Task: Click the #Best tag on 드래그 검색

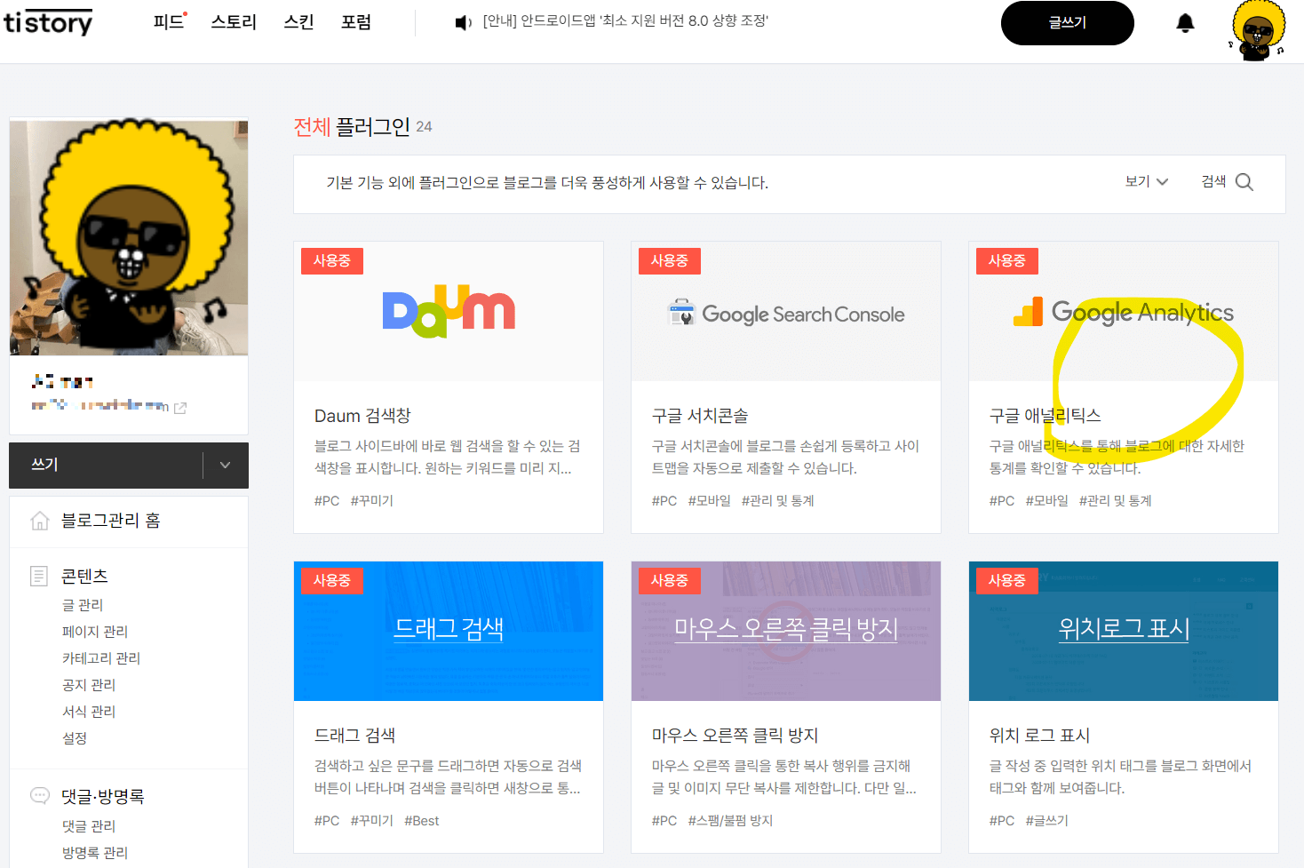Action: coord(422,821)
